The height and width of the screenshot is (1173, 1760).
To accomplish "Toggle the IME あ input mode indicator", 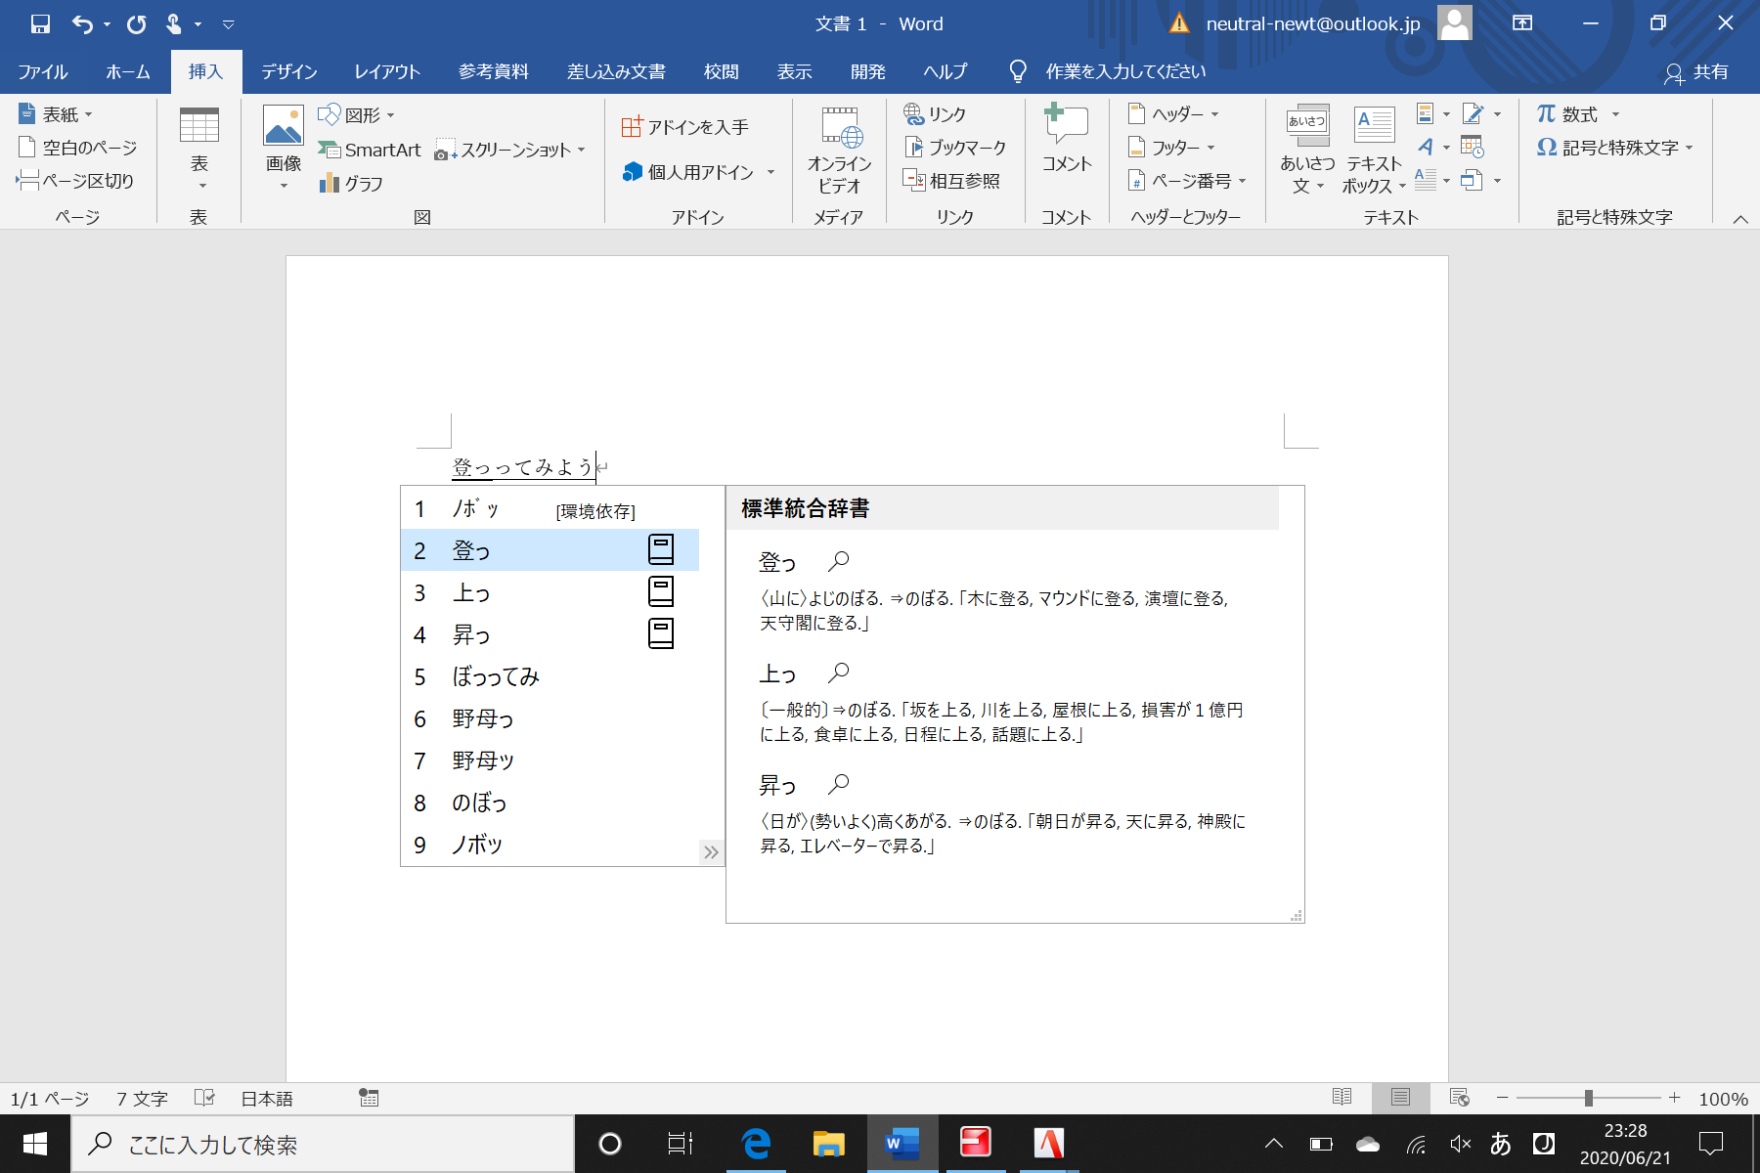I will 1501,1143.
